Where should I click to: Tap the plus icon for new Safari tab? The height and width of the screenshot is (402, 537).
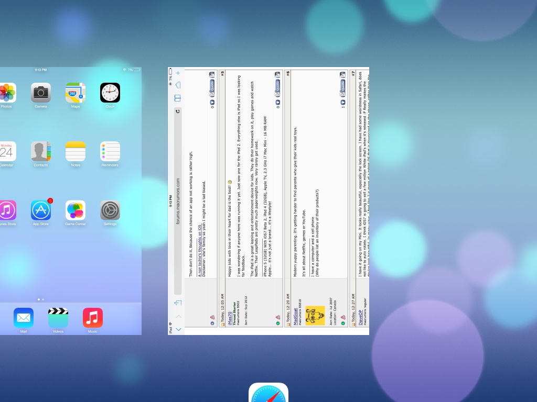178,73
